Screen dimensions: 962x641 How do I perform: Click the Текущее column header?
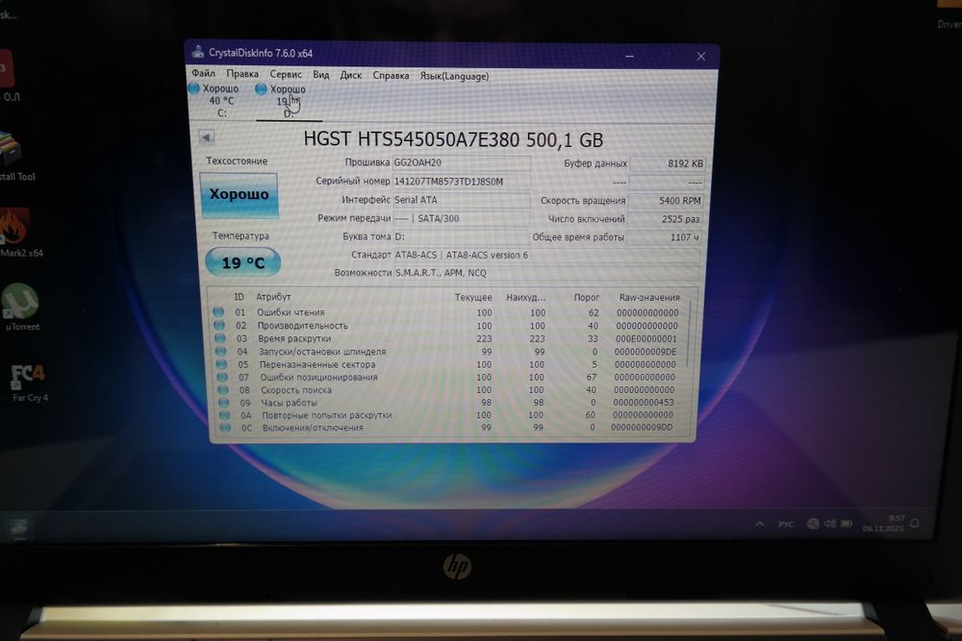(x=473, y=297)
